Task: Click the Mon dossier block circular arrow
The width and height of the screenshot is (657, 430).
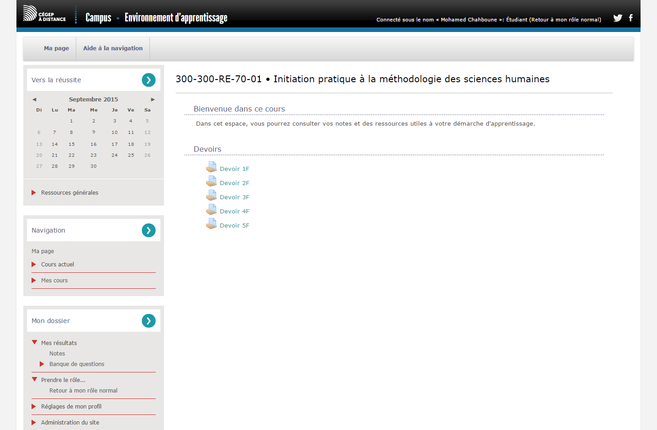Action: [148, 321]
